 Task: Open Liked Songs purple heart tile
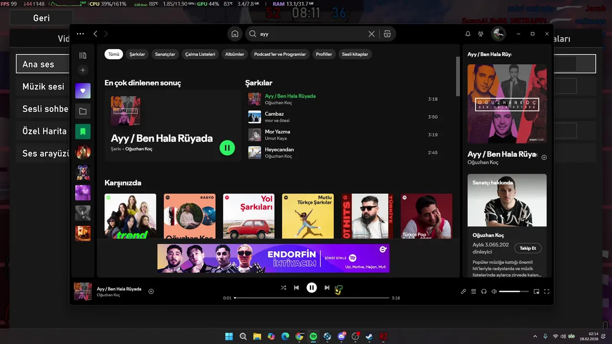pyautogui.click(x=83, y=91)
